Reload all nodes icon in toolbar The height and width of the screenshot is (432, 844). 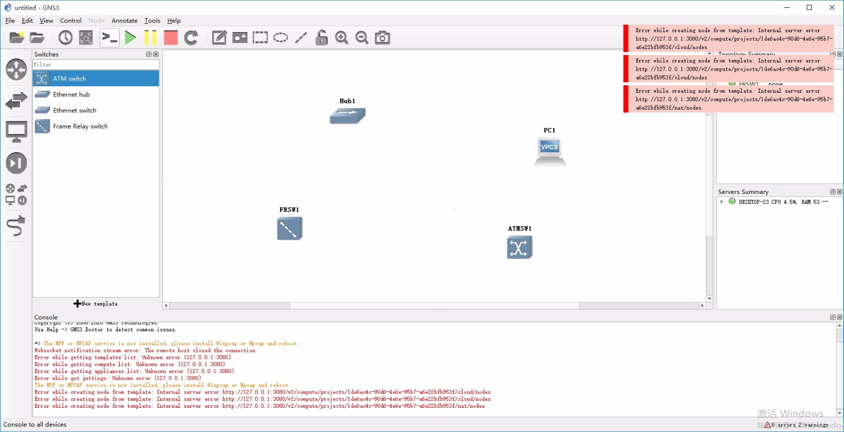tap(191, 37)
